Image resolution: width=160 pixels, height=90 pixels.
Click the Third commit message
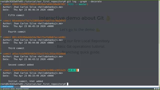(x=16, y=48)
